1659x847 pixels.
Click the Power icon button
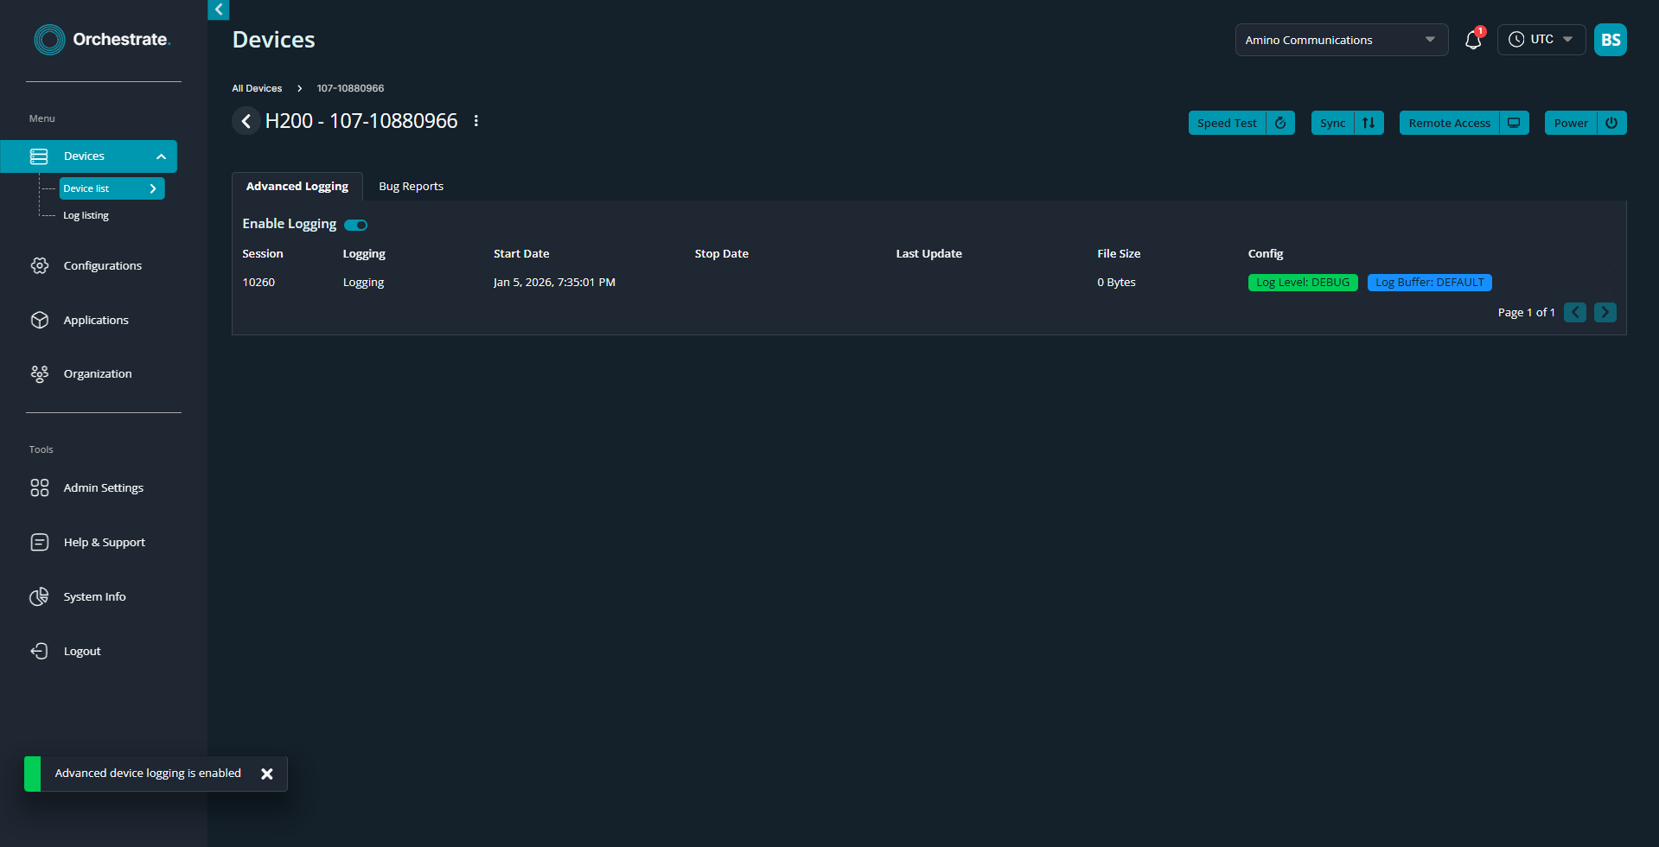[x=1611, y=123]
